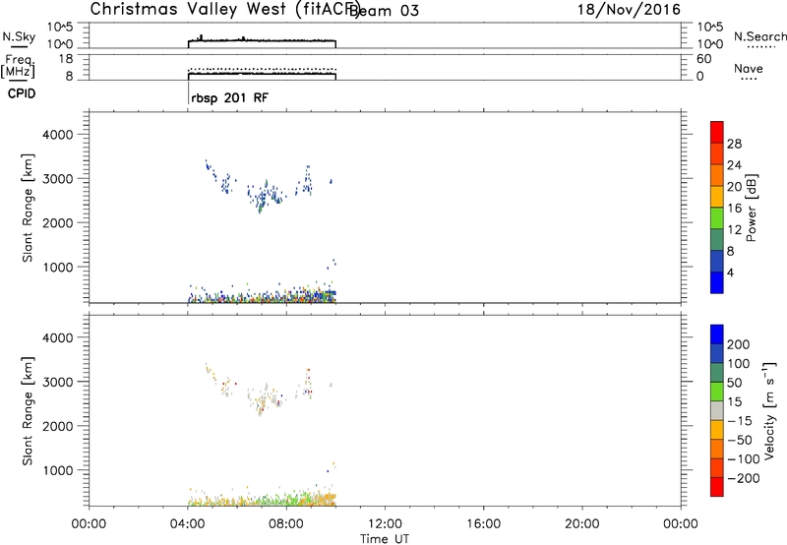
Task: Select the gray Velocity colorbar segment between 15 and -15
Action: (x=717, y=410)
